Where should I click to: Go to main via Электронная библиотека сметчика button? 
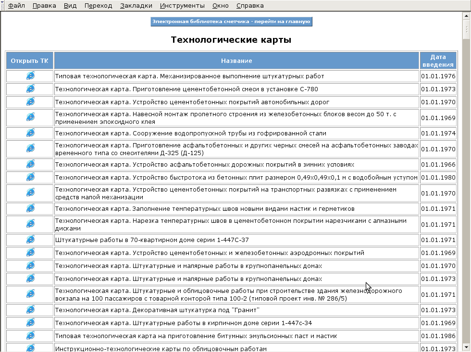[231, 22]
